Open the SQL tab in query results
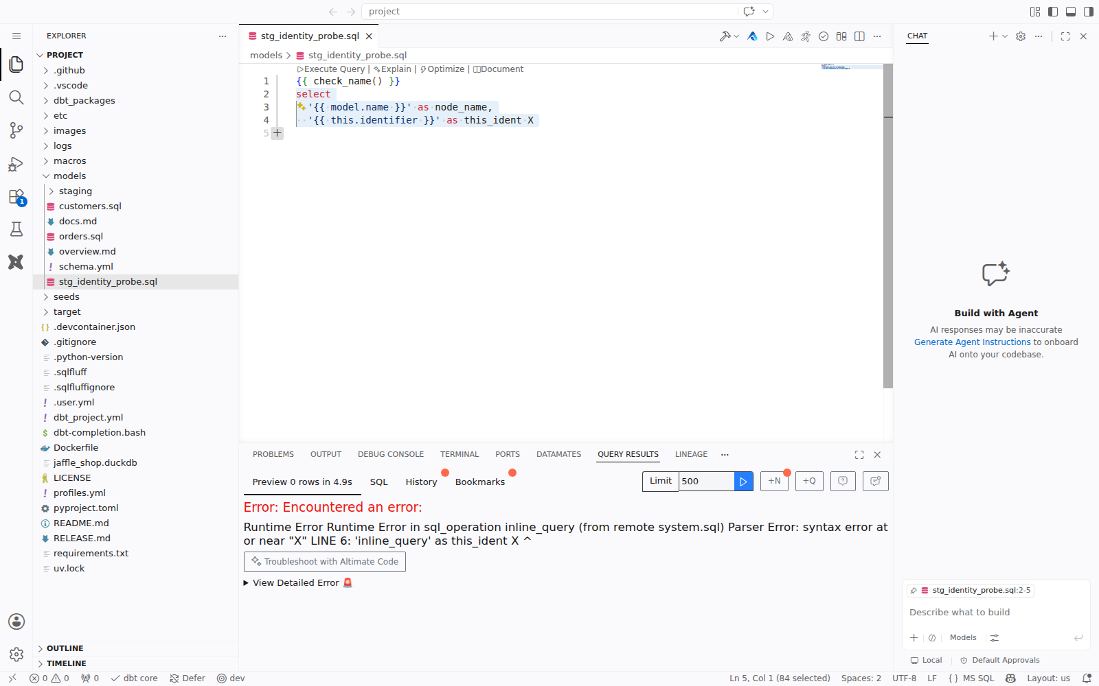This screenshot has height=686, width=1099. point(379,482)
